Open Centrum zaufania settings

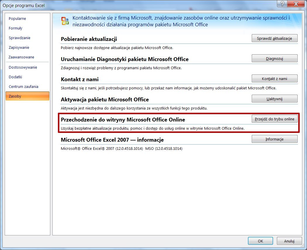(27, 86)
